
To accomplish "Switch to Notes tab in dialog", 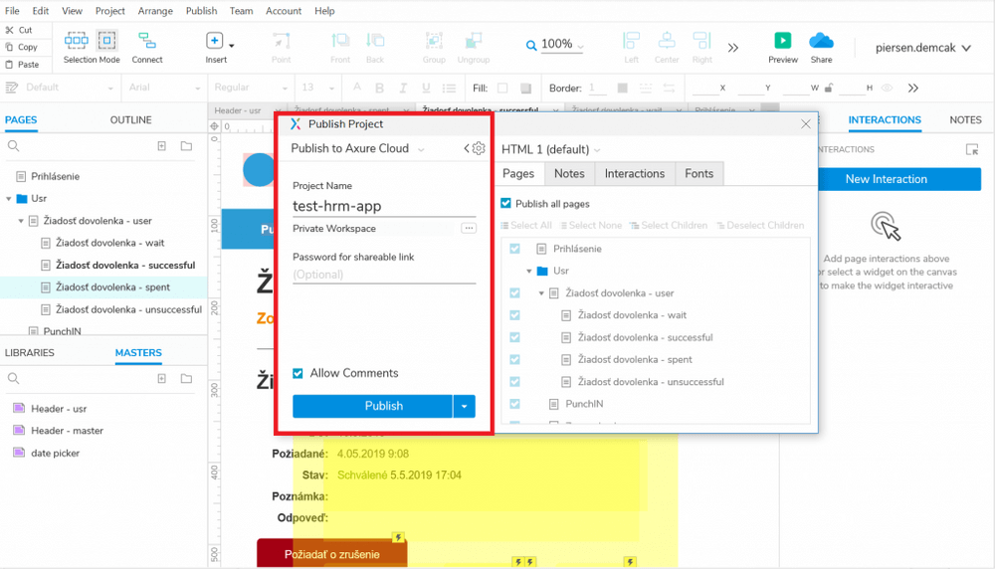I will 569,174.
